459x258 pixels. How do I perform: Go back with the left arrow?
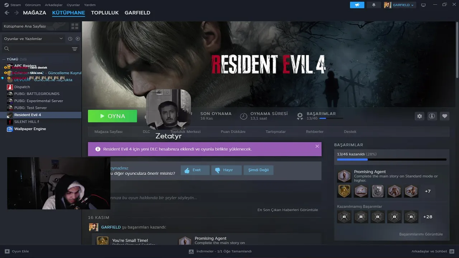point(7,13)
